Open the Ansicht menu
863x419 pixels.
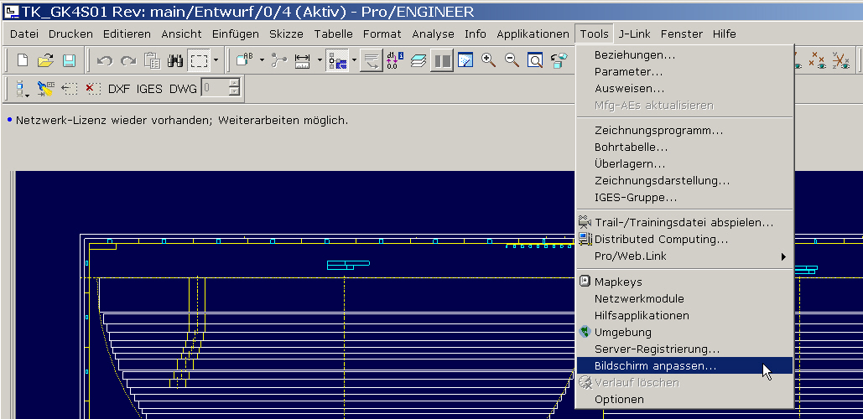pyautogui.click(x=182, y=34)
